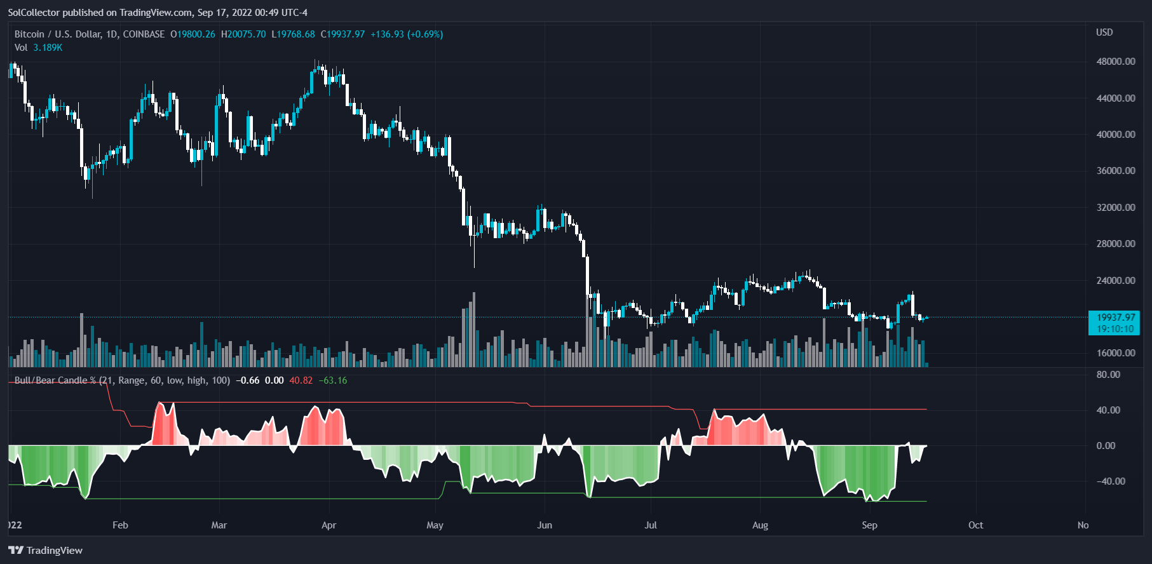This screenshot has height=564, width=1152.
Task: Click the 28000.00 price axis label
Action: pyautogui.click(x=1116, y=244)
